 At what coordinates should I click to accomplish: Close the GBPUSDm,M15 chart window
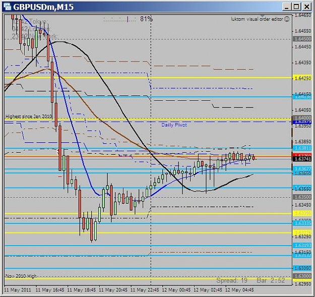point(306,7)
